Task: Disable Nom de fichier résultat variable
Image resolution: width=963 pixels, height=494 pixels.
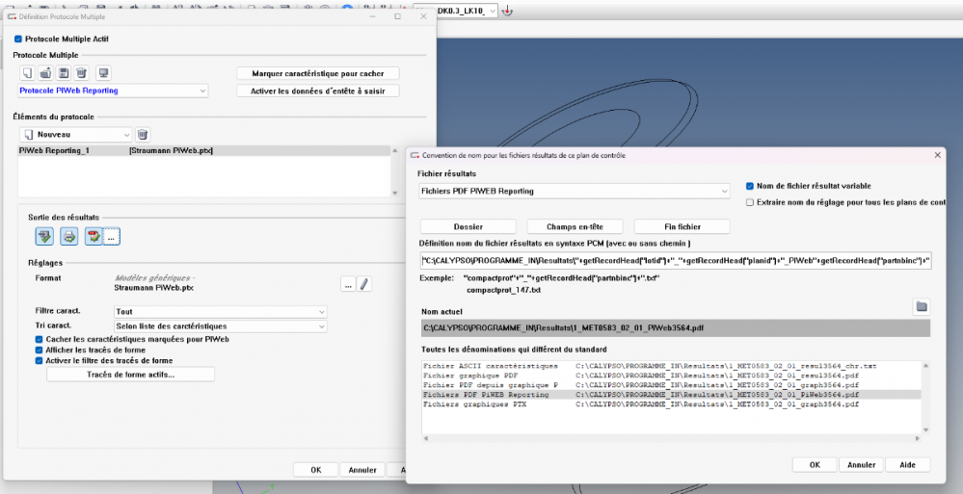Action: [x=750, y=186]
